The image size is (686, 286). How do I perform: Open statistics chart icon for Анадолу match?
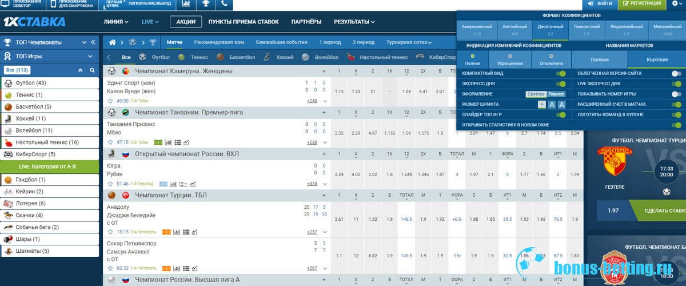coord(177,232)
